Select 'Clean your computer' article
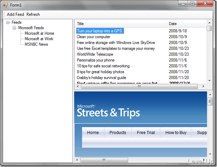The image size is (217, 167). [93, 37]
